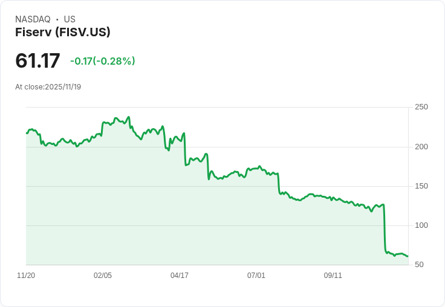Click the 07/01 x-axis date
The width and height of the screenshot is (445, 307).
(256, 276)
